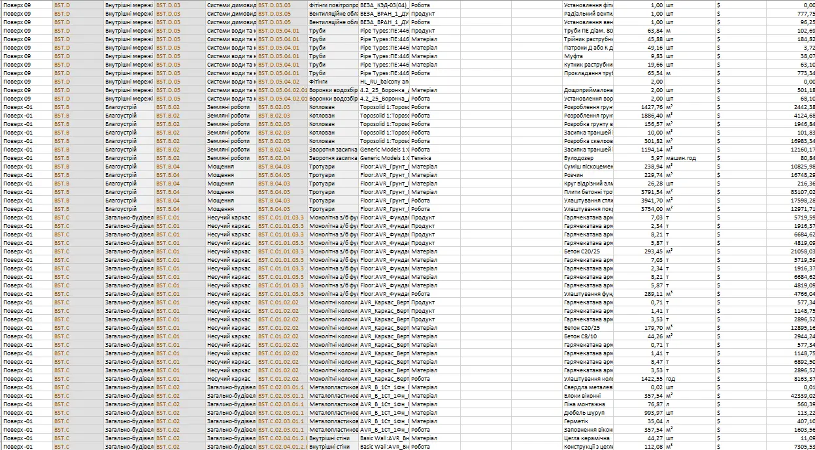Select the 'Бульдозер' cell
This screenshot has height=450, width=815.
588,157
